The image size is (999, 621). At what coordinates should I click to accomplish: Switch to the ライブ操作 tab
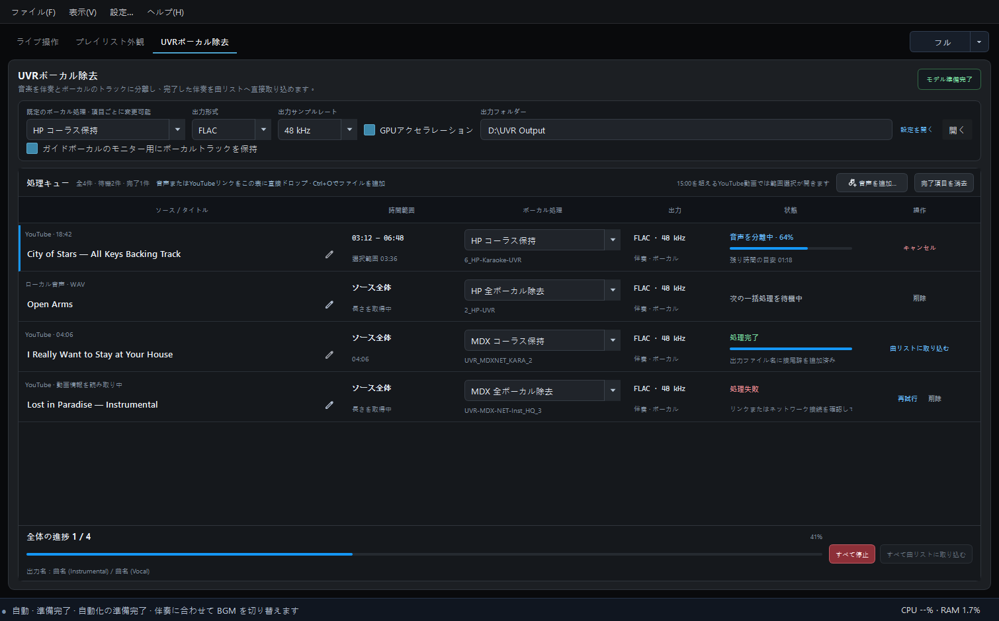[x=38, y=42]
